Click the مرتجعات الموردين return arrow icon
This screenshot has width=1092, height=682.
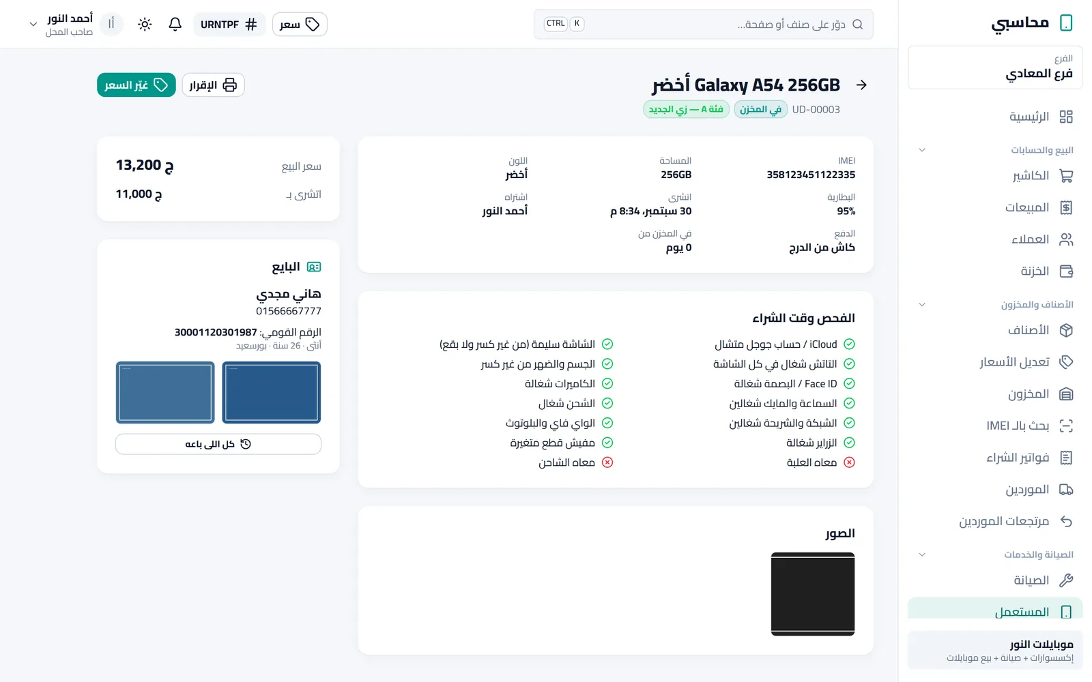point(1066,522)
